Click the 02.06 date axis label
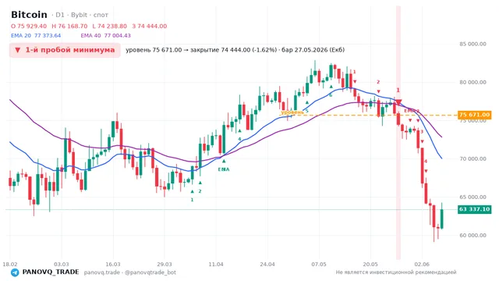Image resolution: width=499 pixels, height=281 pixels. click(422, 265)
